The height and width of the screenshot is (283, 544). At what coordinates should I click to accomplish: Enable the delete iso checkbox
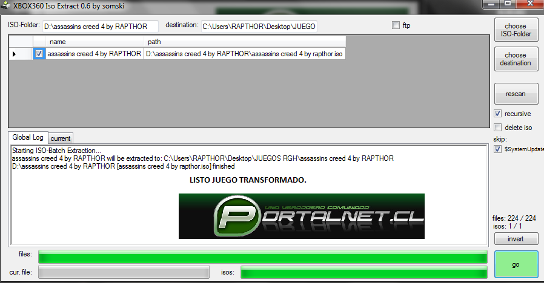click(x=497, y=128)
